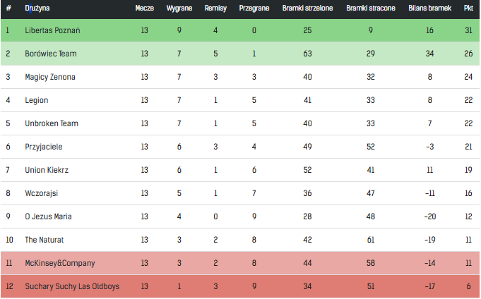The image size is (481, 299).
Task: Click the O Jezus Maria team
Action: (x=48, y=216)
